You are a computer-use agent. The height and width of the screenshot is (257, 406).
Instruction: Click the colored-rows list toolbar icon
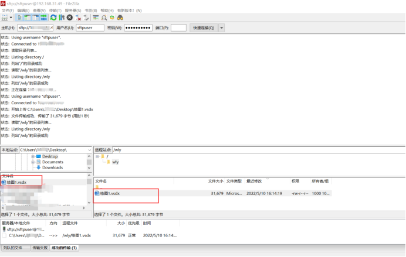tap(96, 18)
